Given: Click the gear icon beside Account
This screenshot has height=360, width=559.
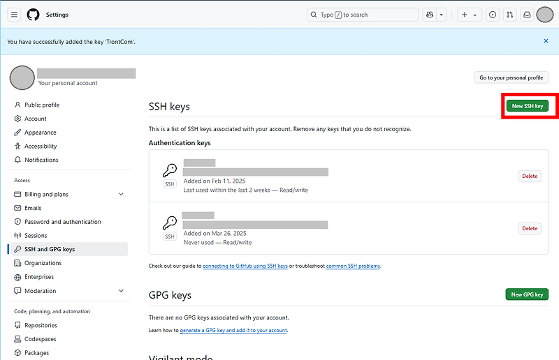Looking at the screenshot, I should click(x=17, y=119).
